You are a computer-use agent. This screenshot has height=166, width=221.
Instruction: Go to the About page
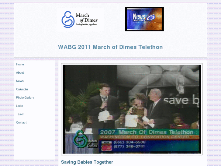pyautogui.click(x=20, y=72)
